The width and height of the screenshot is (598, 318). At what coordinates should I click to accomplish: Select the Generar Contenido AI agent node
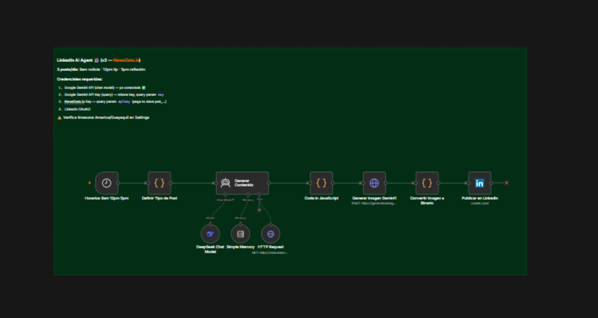[x=242, y=183]
